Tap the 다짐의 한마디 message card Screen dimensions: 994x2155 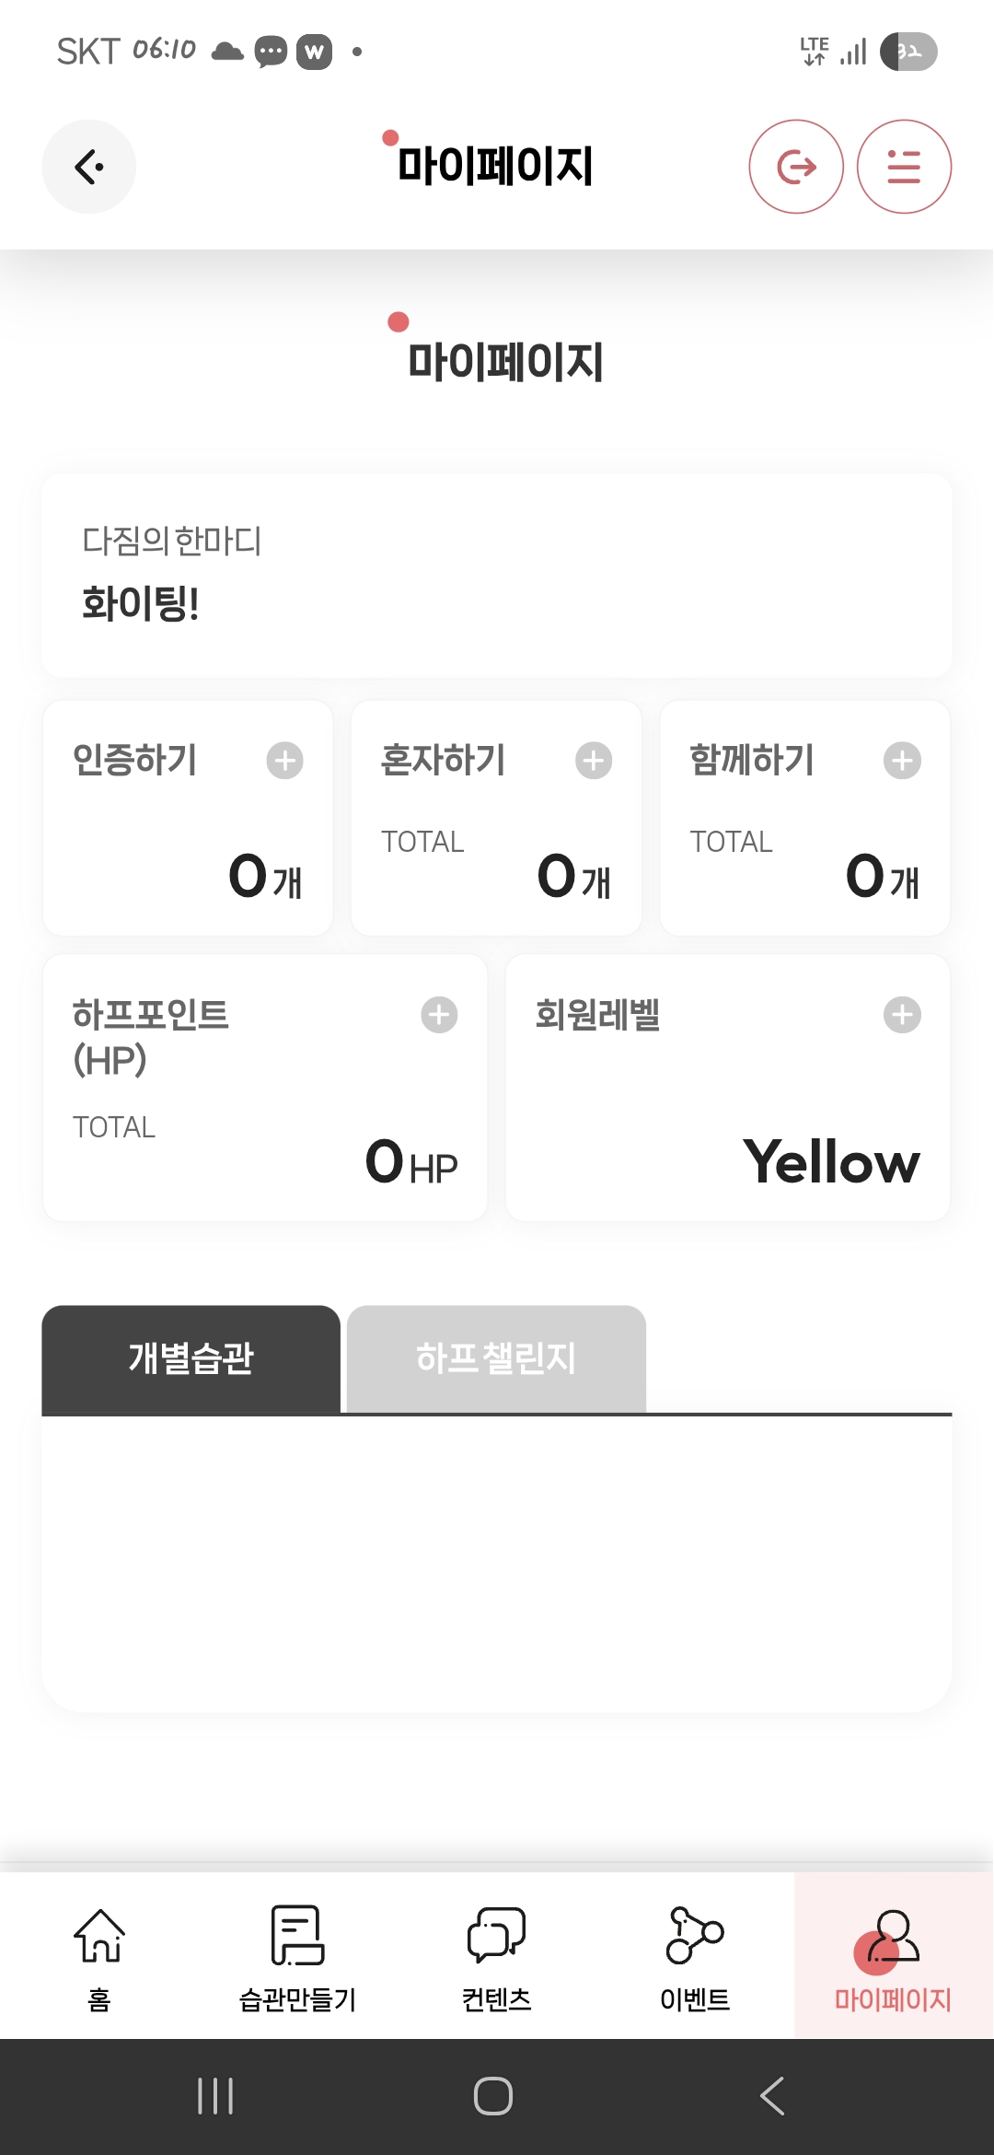pos(496,576)
